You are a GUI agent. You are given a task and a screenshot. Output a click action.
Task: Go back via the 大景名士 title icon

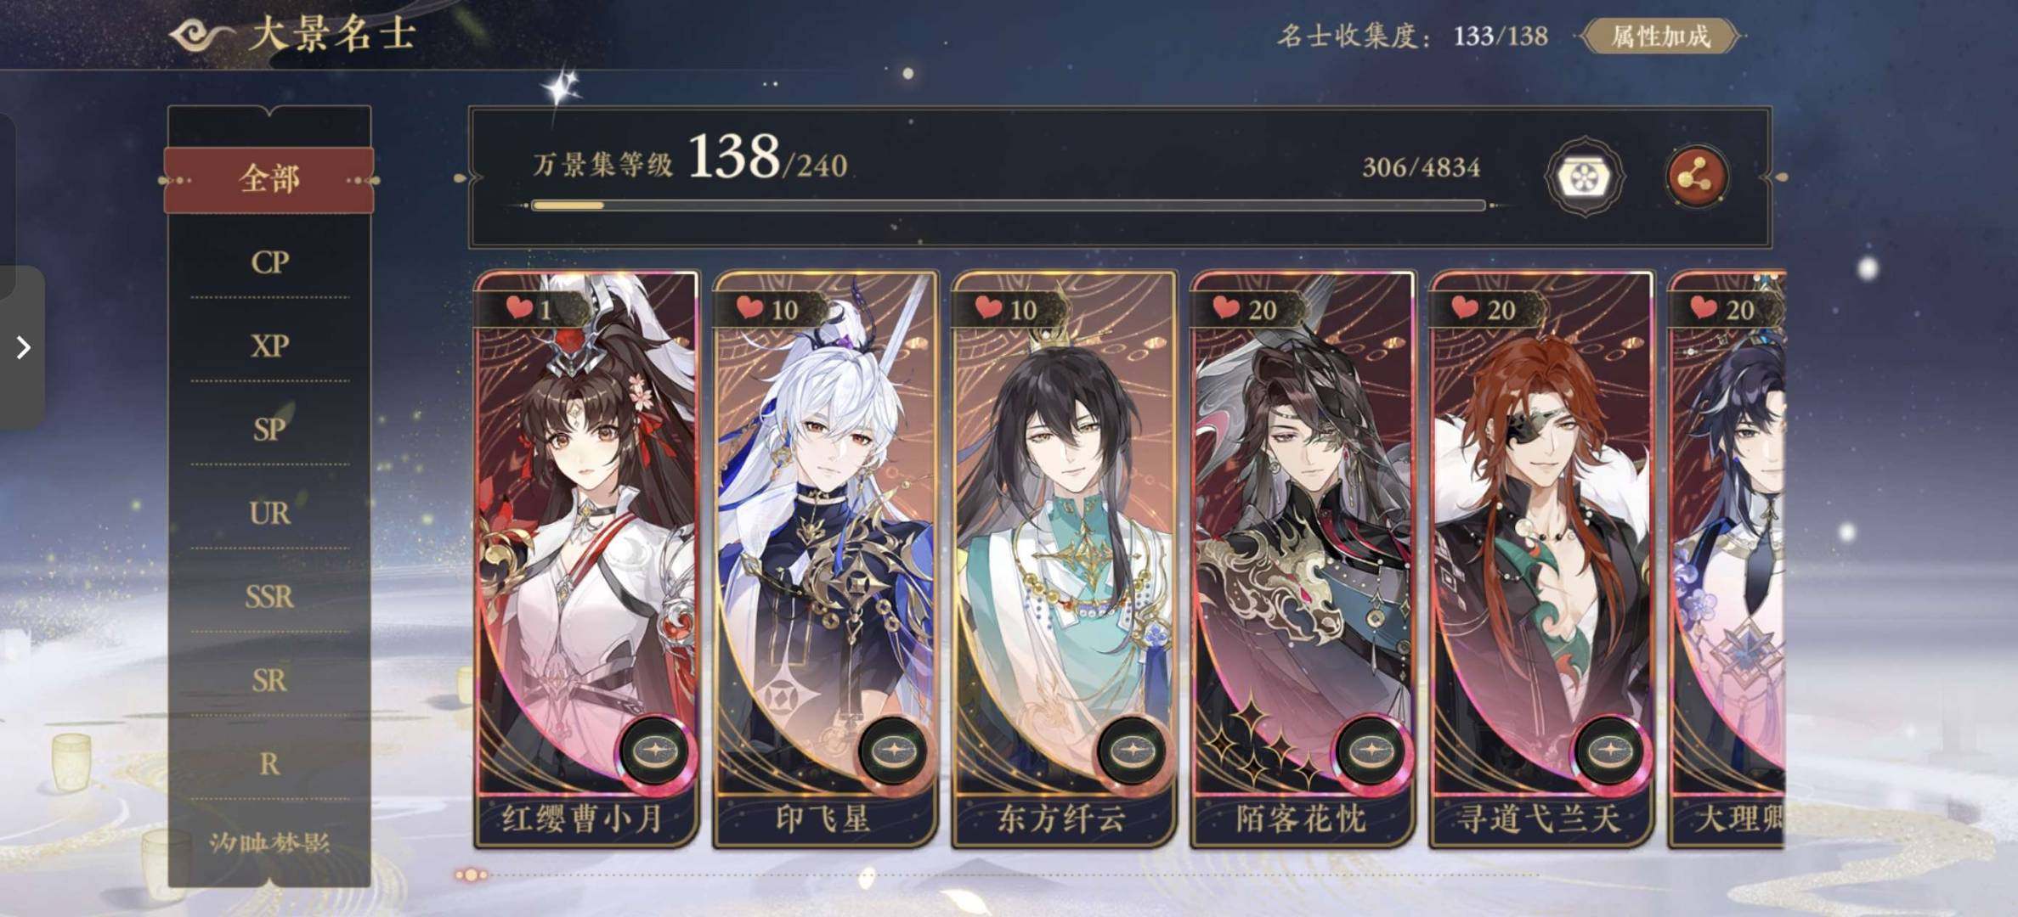(201, 35)
